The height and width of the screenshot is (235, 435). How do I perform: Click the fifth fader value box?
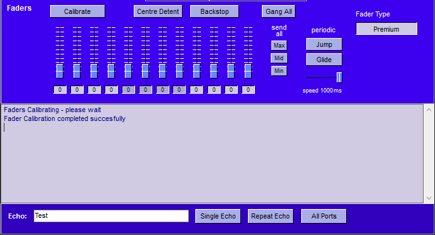coord(128,90)
